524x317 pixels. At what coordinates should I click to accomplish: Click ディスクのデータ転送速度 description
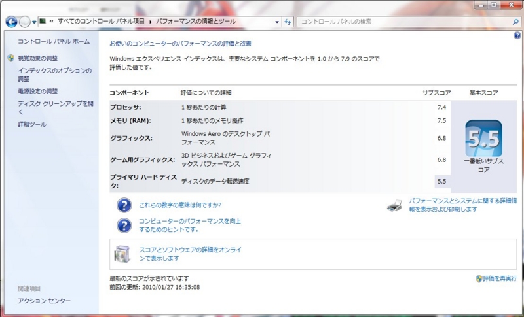click(x=215, y=182)
